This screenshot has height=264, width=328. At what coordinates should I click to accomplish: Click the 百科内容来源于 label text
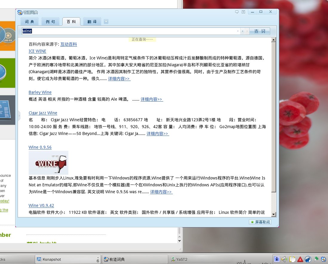(x=44, y=44)
